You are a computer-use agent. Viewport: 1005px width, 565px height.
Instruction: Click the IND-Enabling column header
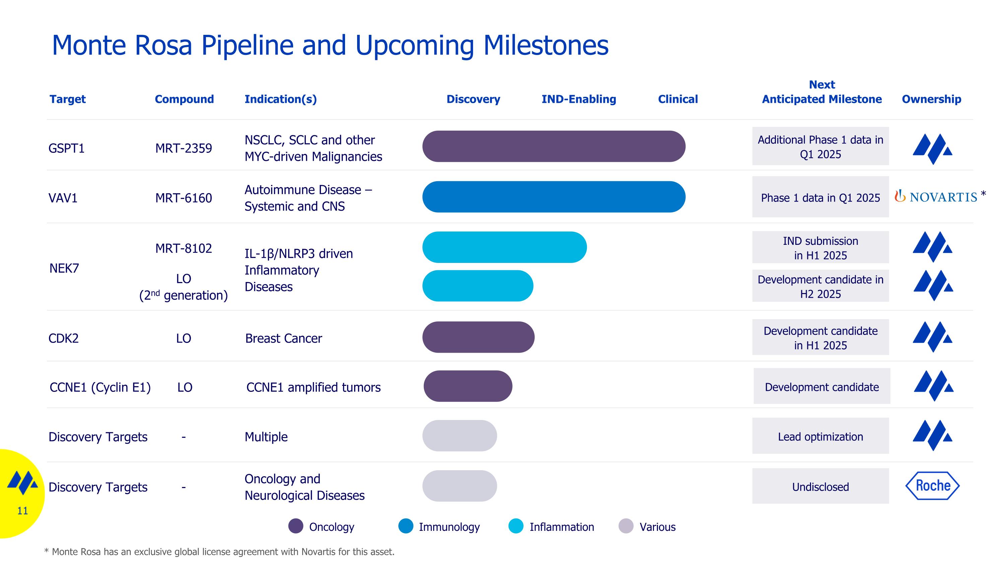pyautogui.click(x=579, y=99)
